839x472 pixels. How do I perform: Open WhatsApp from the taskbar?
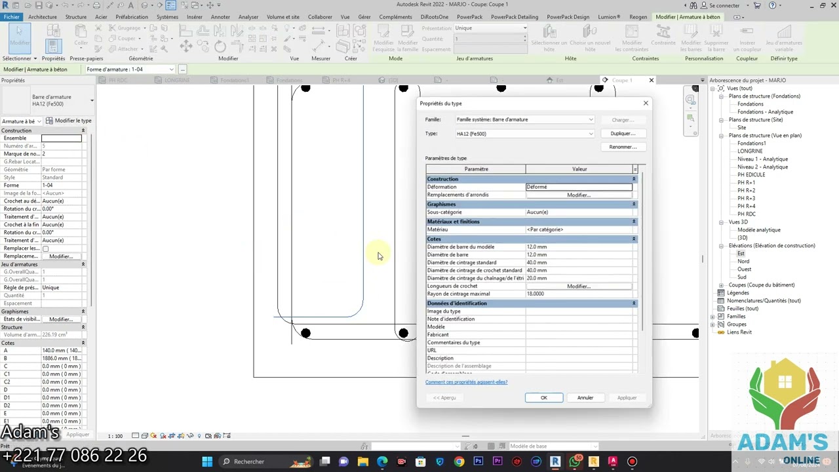pyautogui.click(x=575, y=462)
